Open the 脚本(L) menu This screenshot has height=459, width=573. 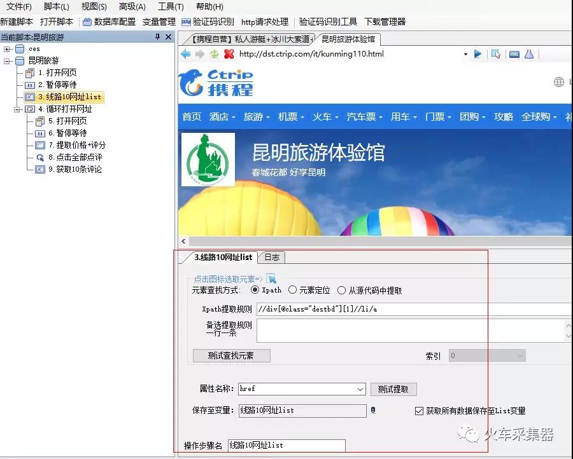56,6
